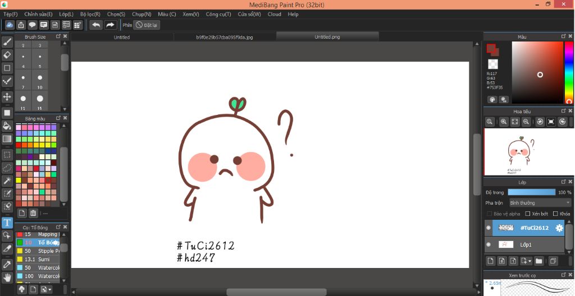Select the Text tool

(7, 223)
